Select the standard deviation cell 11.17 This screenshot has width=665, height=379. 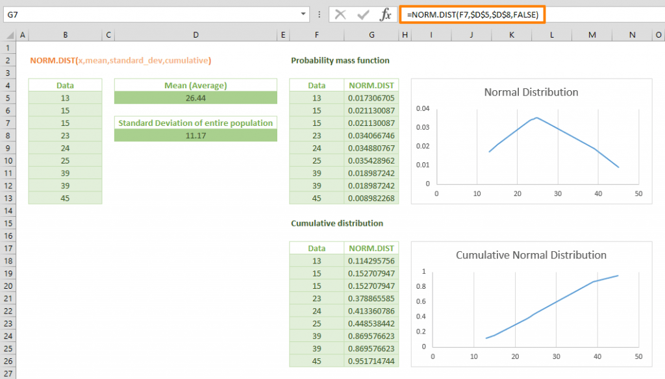pos(195,136)
